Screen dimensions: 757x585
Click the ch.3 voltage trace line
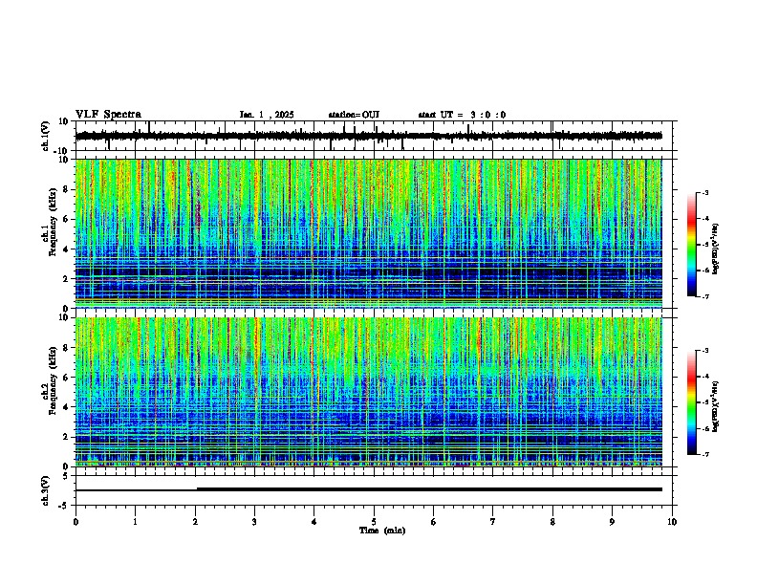click(x=369, y=489)
